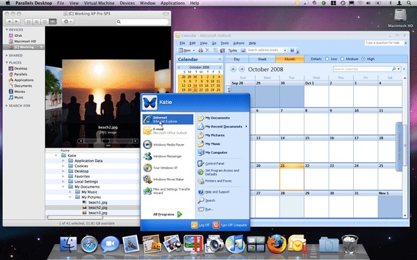Image resolution: width=417 pixels, height=260 pixels.
Task: Click Cover Flow scrollbar thumb in Finder
Action: [106, 141]
